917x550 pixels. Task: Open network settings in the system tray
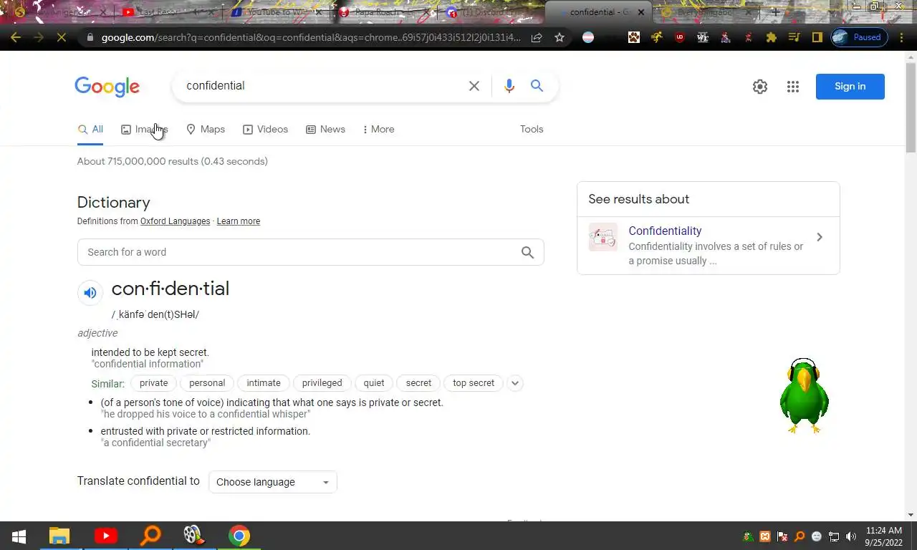(x=834, y=536)
